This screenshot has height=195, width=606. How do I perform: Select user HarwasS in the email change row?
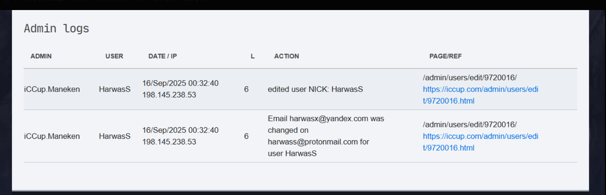(115, 136)
